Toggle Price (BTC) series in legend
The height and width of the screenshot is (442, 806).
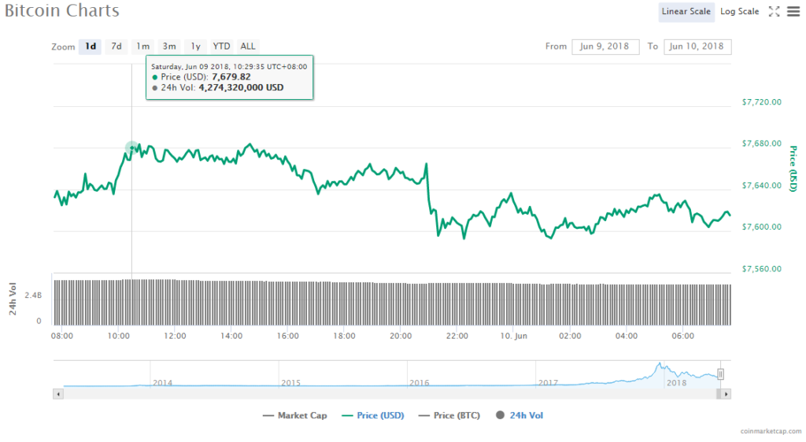(449, 416)
